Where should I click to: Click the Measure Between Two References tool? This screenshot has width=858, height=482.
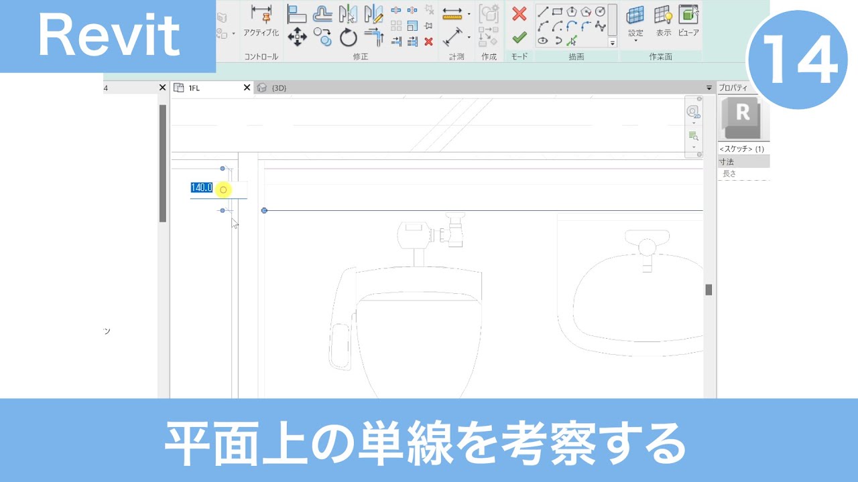pyautogui.click(x=452, y=37)
